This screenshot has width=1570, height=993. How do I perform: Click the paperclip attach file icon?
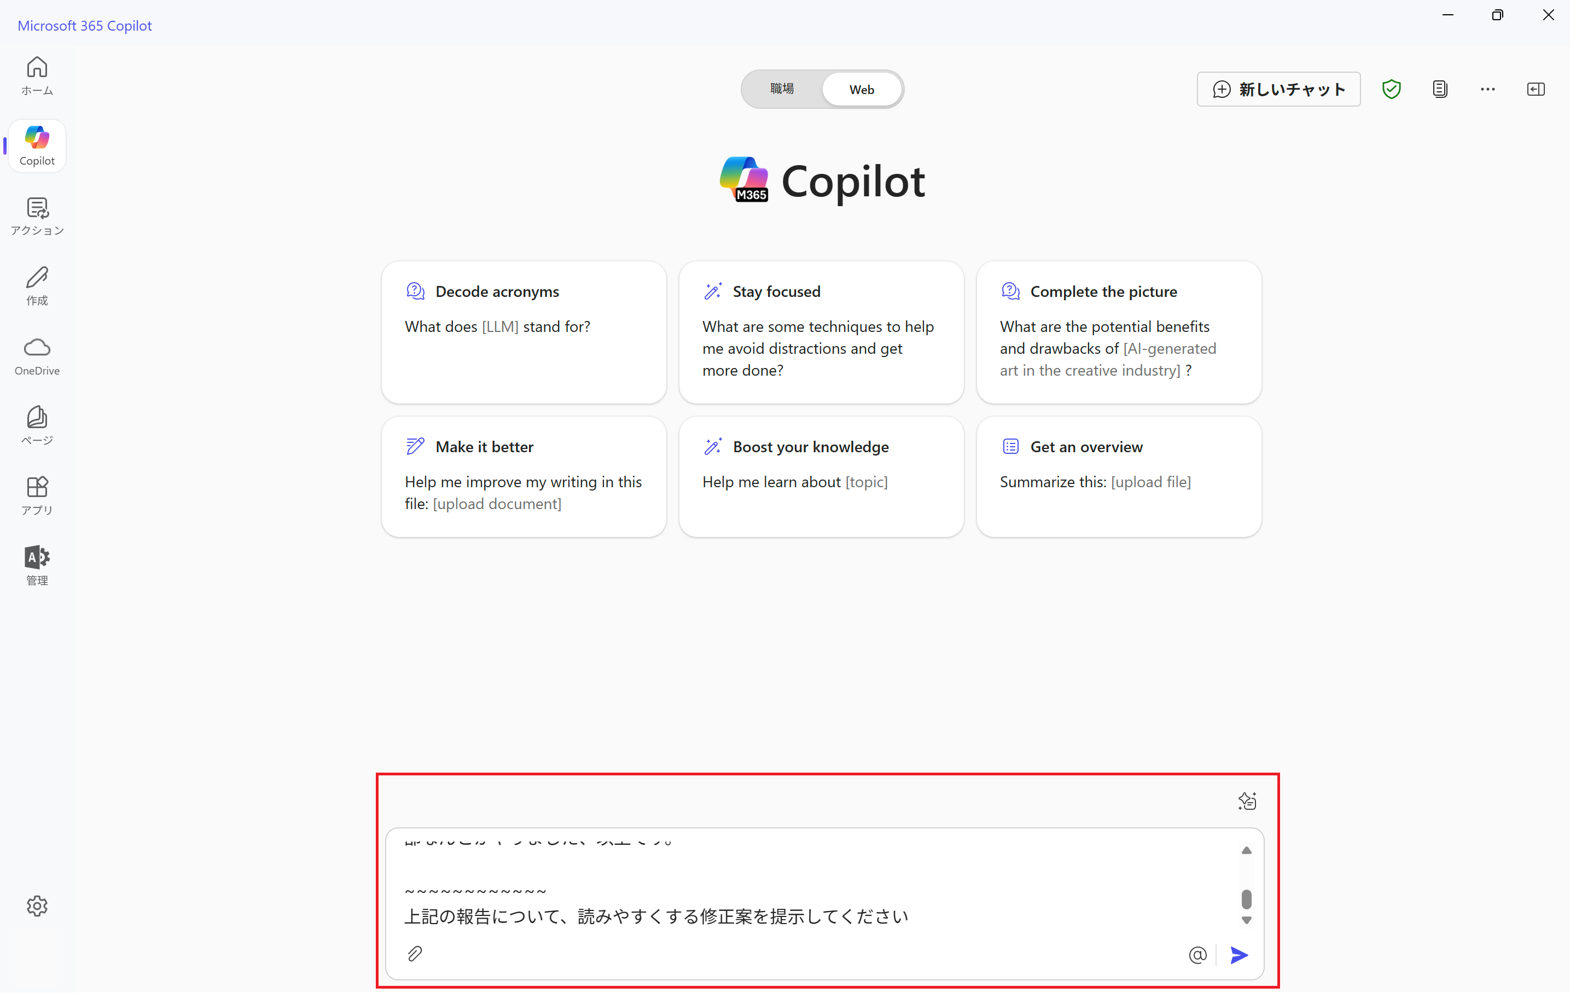pos(415,955)
